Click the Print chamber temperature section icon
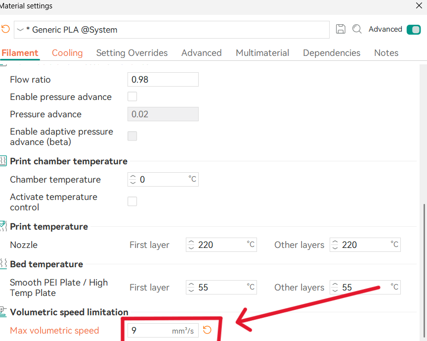427x341 pixels. tap(3, 161)
